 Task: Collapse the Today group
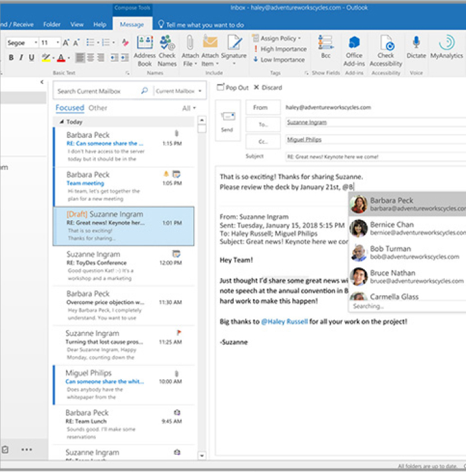[x=62, y=121]
